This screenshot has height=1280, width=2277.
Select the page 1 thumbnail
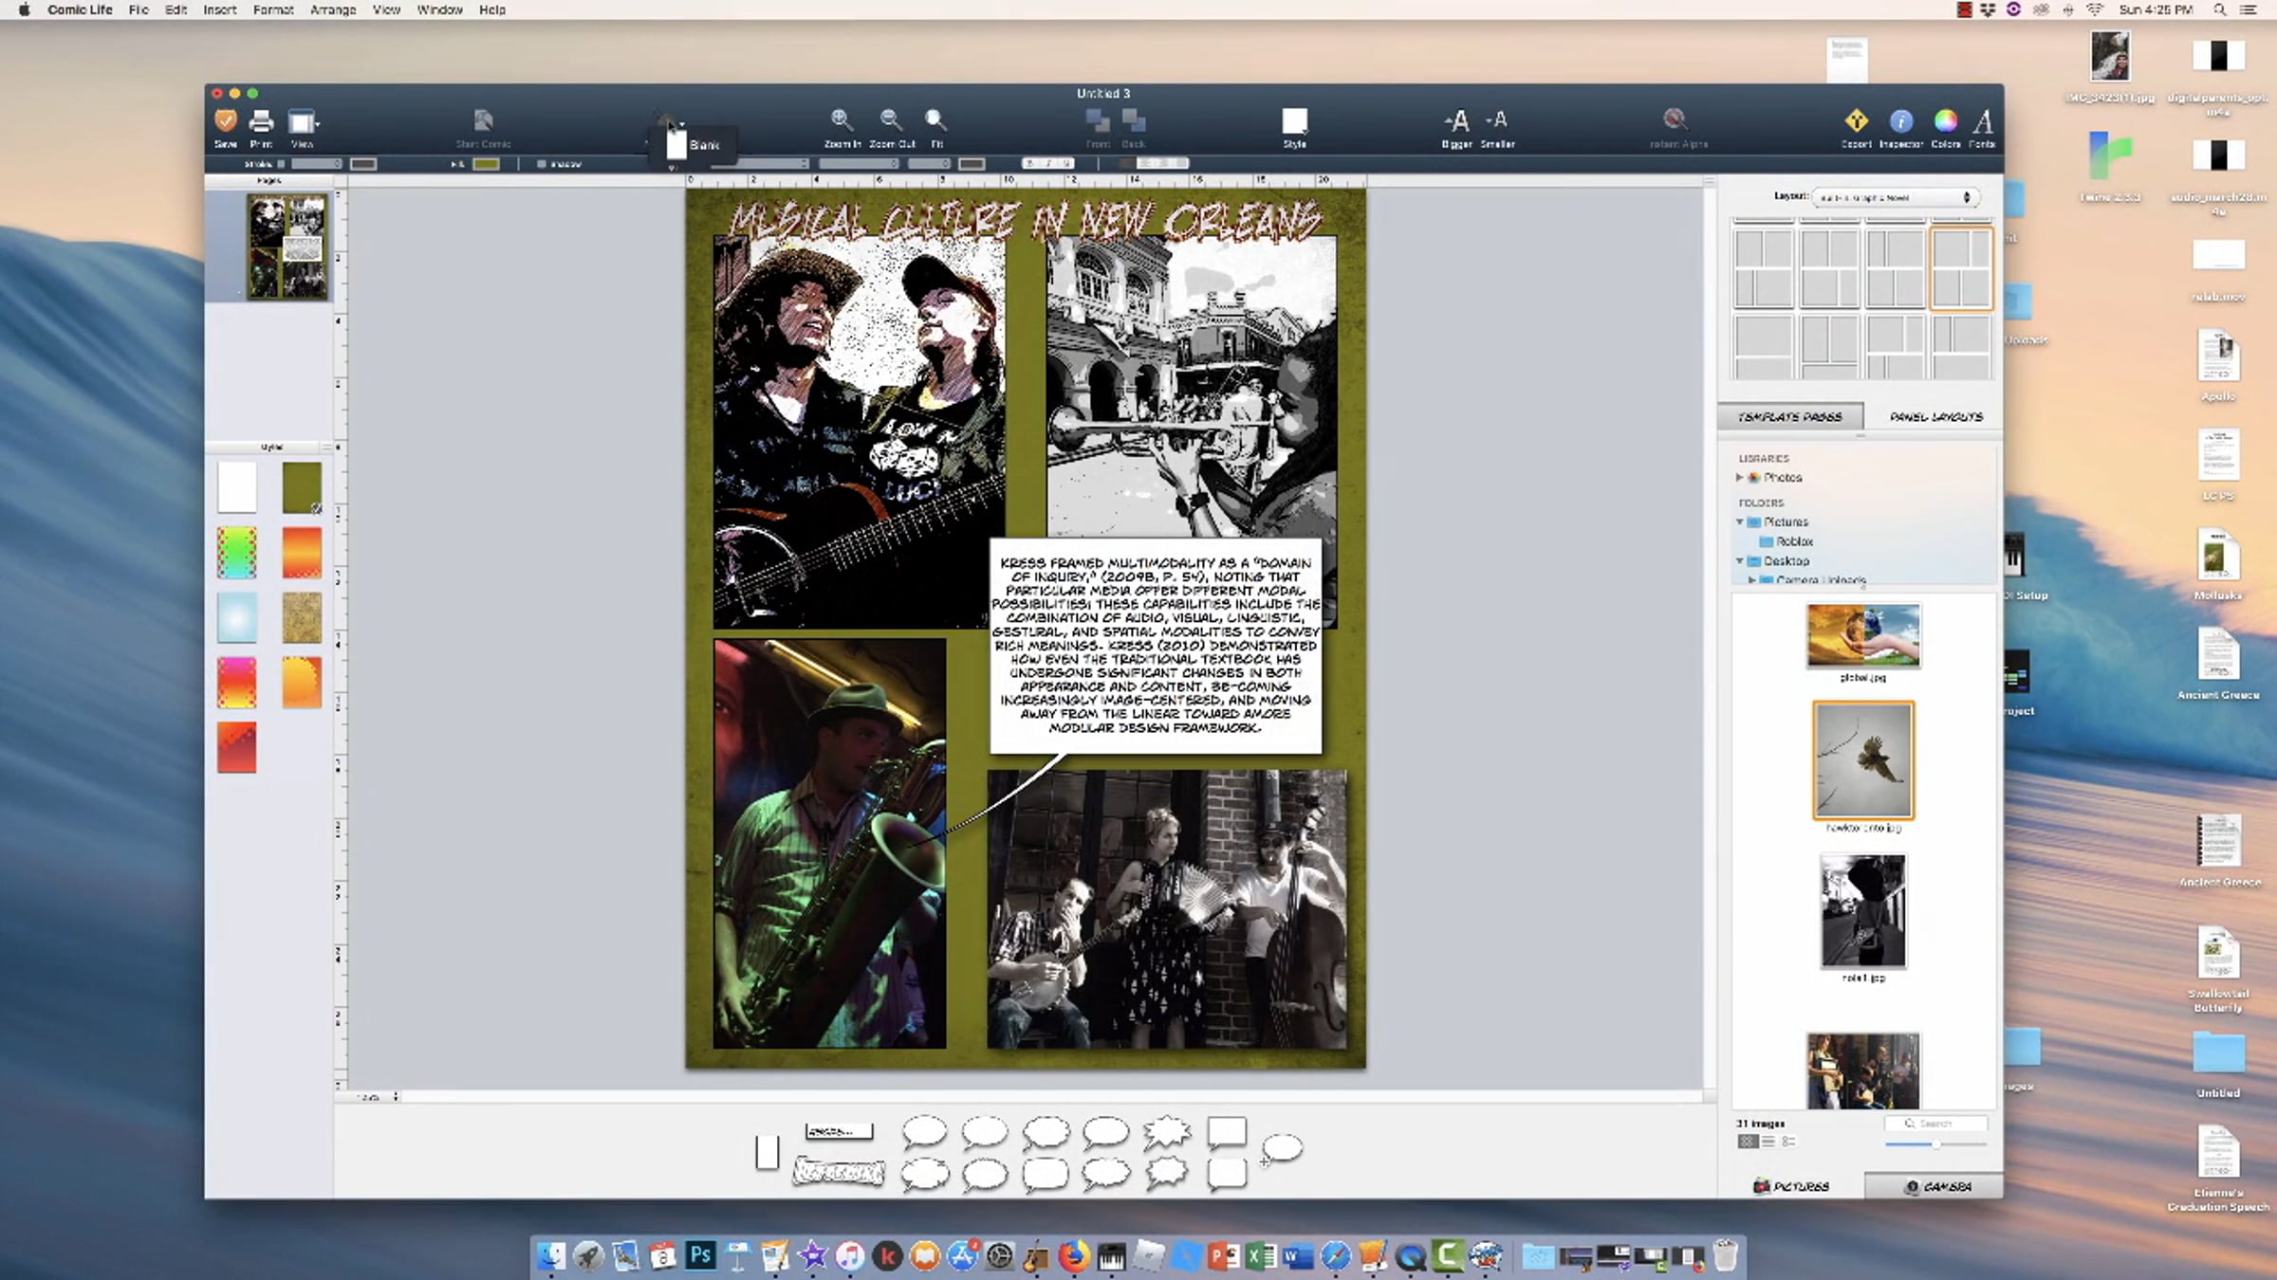[287, 247]
